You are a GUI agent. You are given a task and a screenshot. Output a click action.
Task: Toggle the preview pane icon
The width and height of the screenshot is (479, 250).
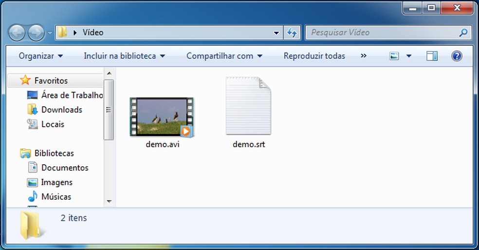point(432,56)
